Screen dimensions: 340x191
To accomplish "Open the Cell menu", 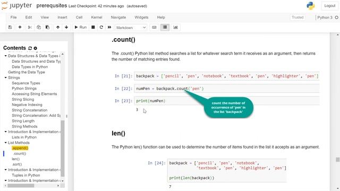I will click(x=79, y=18).
